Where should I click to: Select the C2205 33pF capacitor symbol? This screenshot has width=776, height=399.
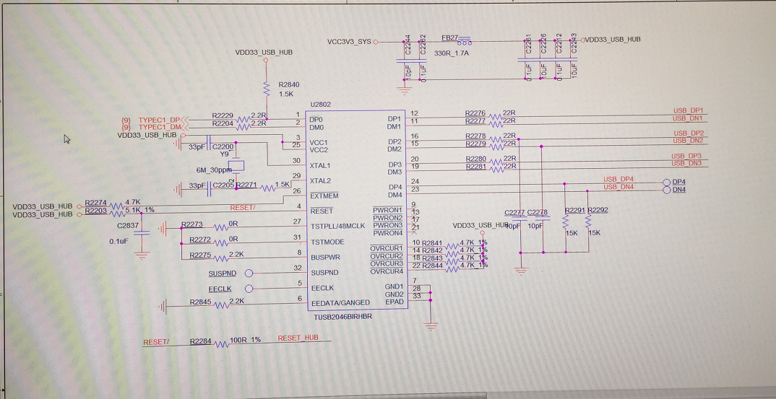[x=209, y=189]
